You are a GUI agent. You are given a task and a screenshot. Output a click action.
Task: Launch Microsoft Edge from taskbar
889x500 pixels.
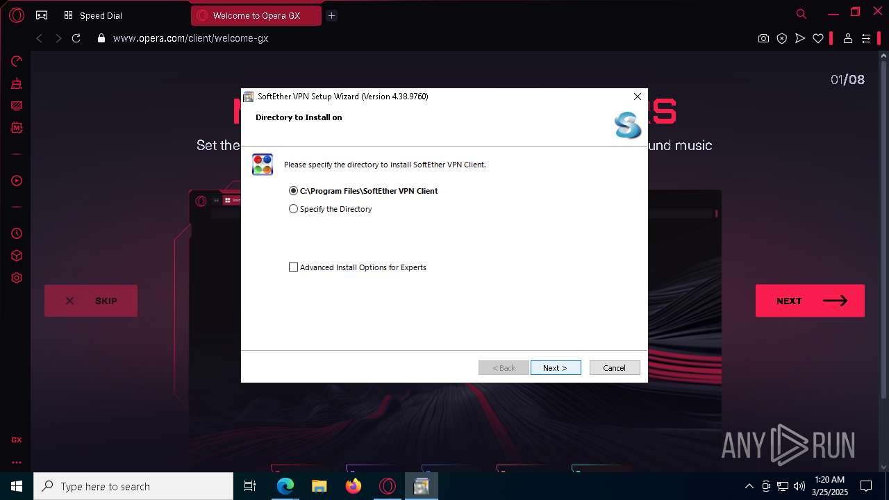point(285,486)
